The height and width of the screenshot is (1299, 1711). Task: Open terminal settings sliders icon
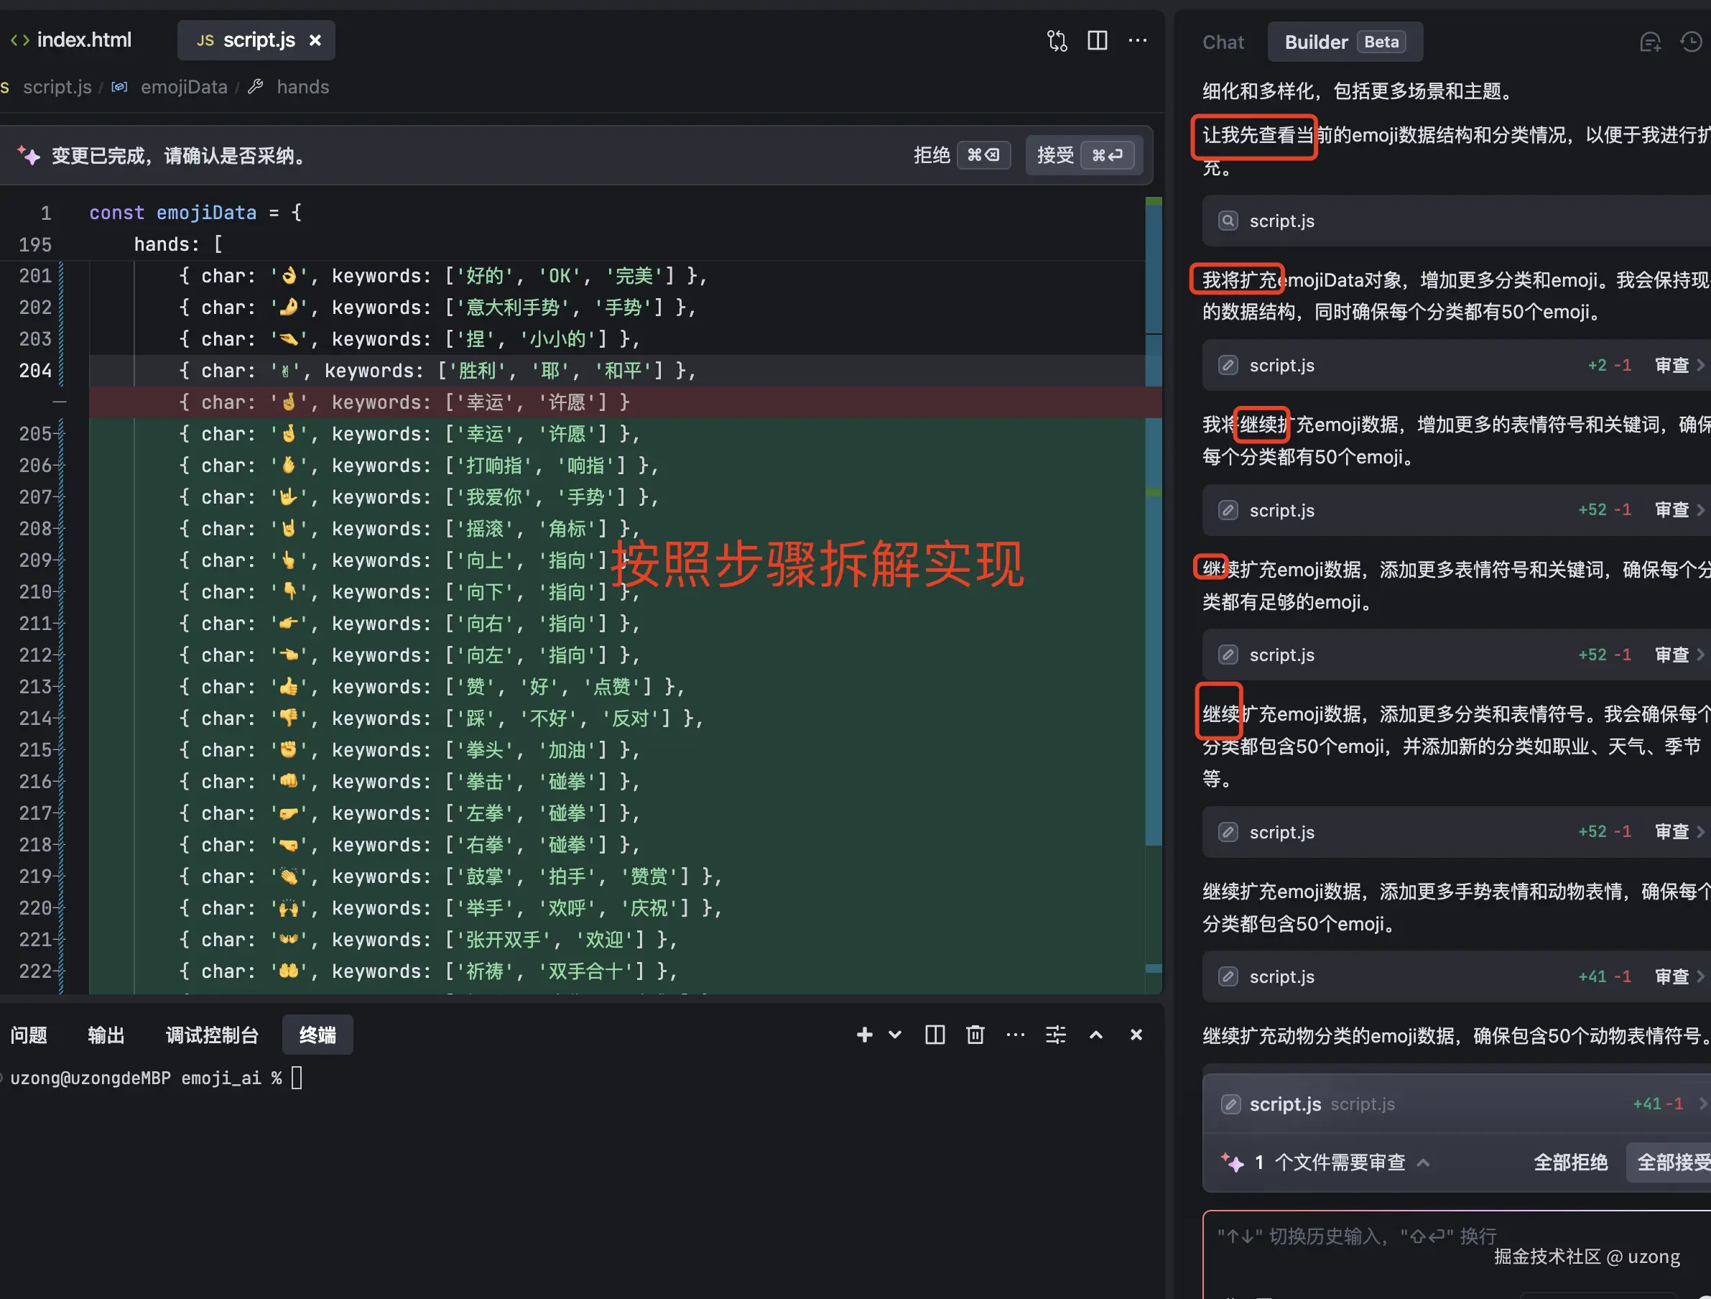[1055, 1035]
